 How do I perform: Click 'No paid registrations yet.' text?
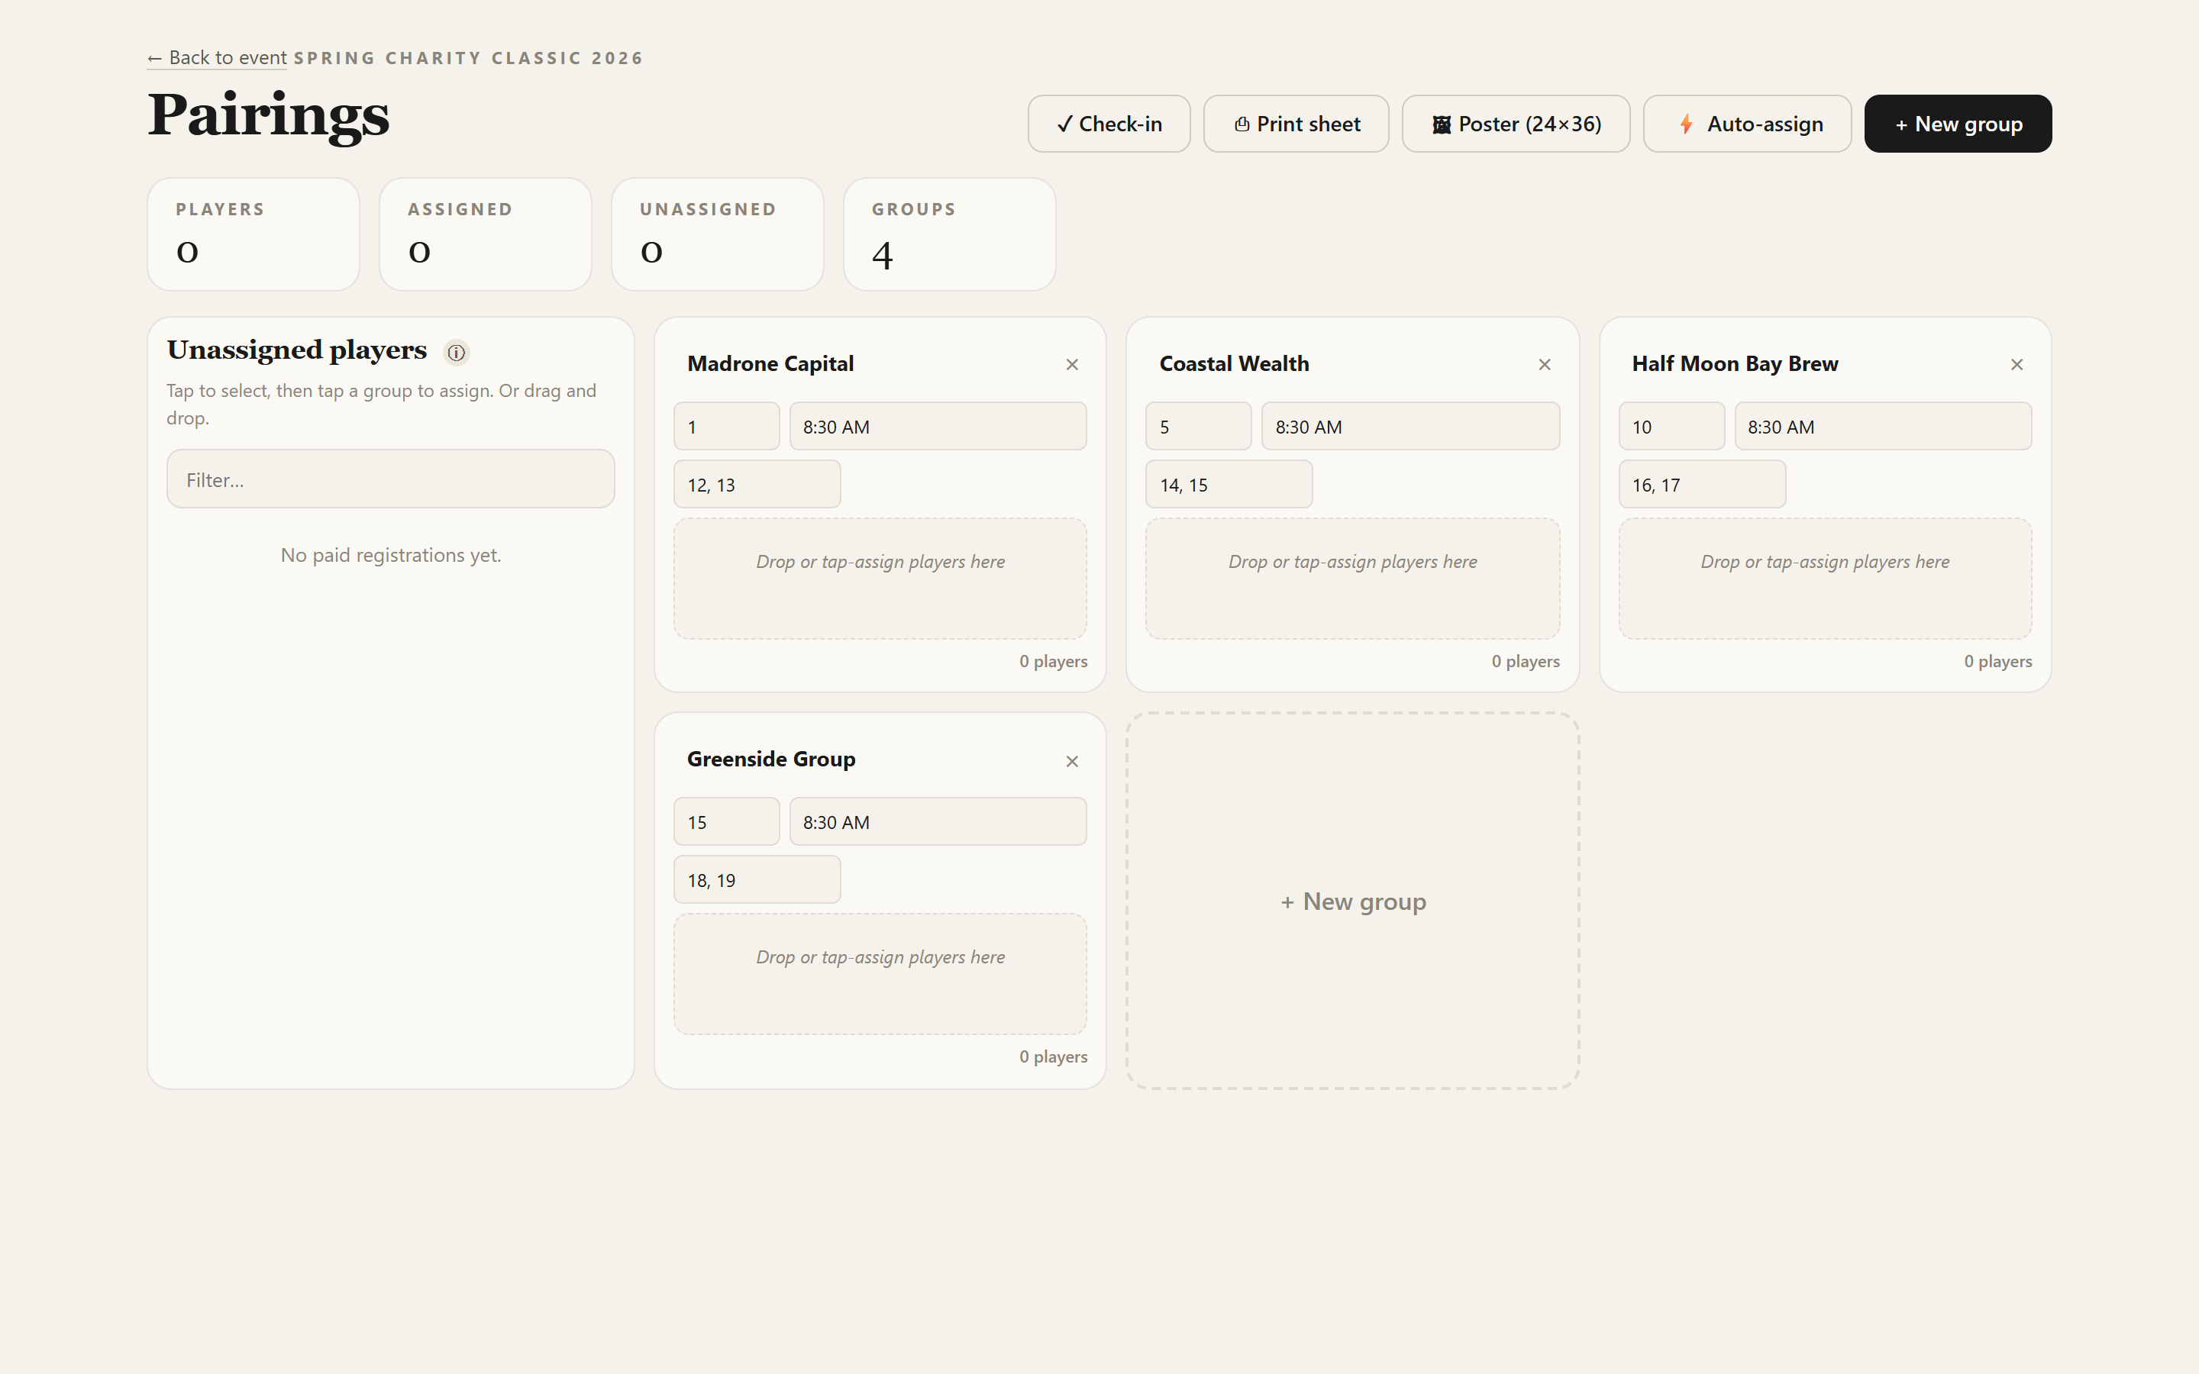(391, 555)
